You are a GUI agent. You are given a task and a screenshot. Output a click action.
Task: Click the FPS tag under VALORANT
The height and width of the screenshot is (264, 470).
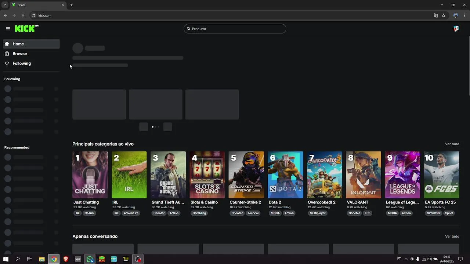(368, 213)
